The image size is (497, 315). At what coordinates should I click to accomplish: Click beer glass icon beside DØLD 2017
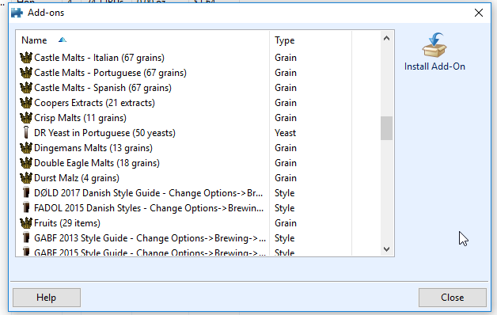[x=26, y=193]
